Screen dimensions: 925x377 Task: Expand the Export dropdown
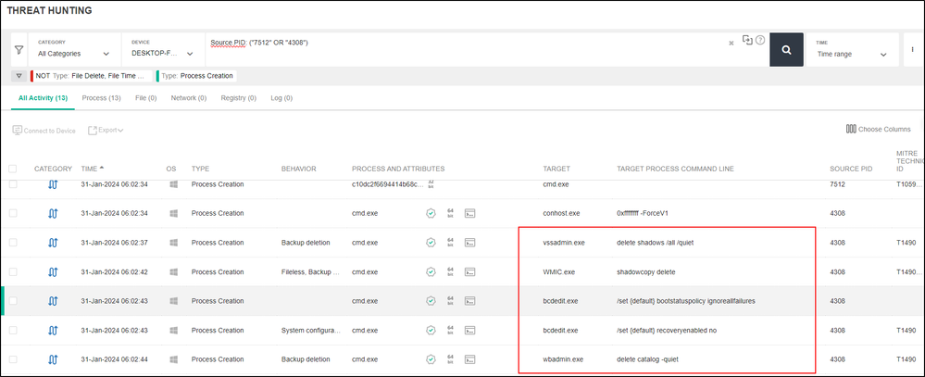coord(106,130)
